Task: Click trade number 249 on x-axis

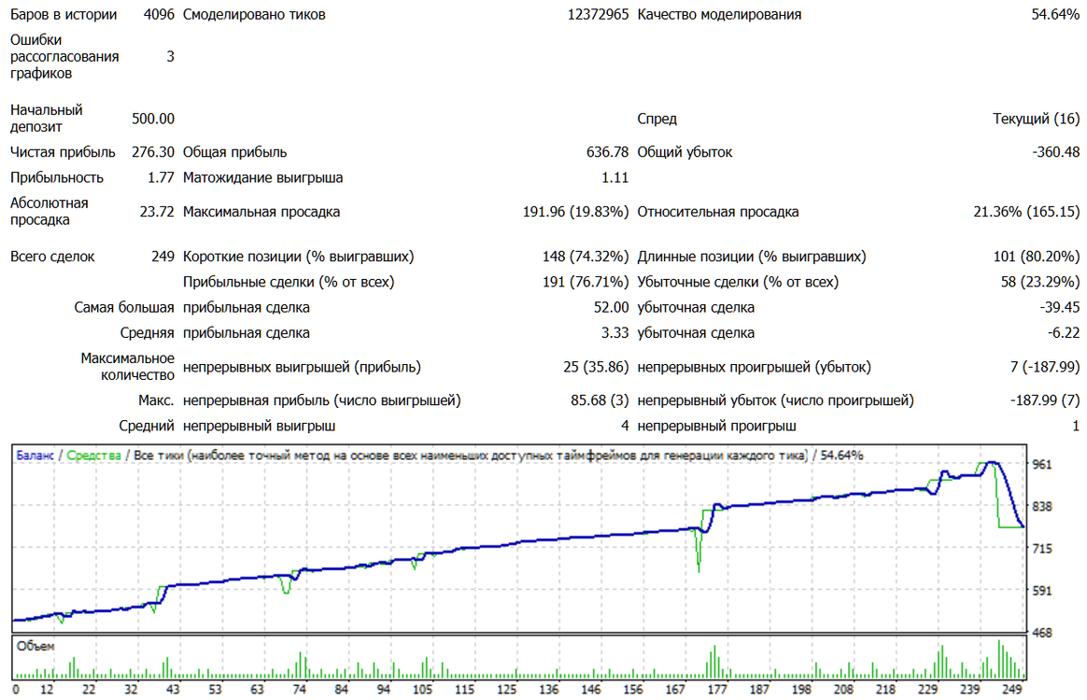Action: (1011, 690)
